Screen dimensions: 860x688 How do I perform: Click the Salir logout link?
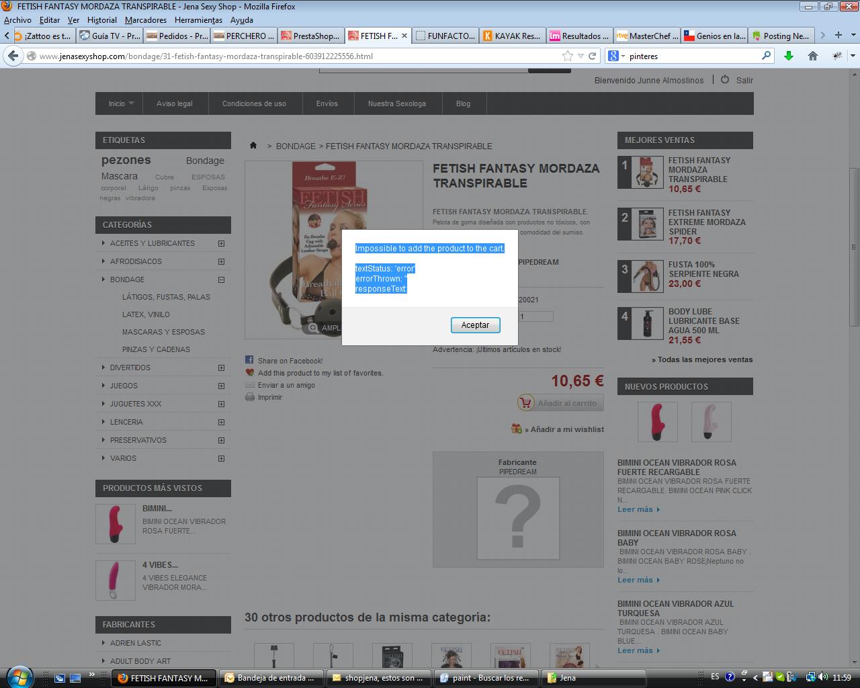coord(744,80)
